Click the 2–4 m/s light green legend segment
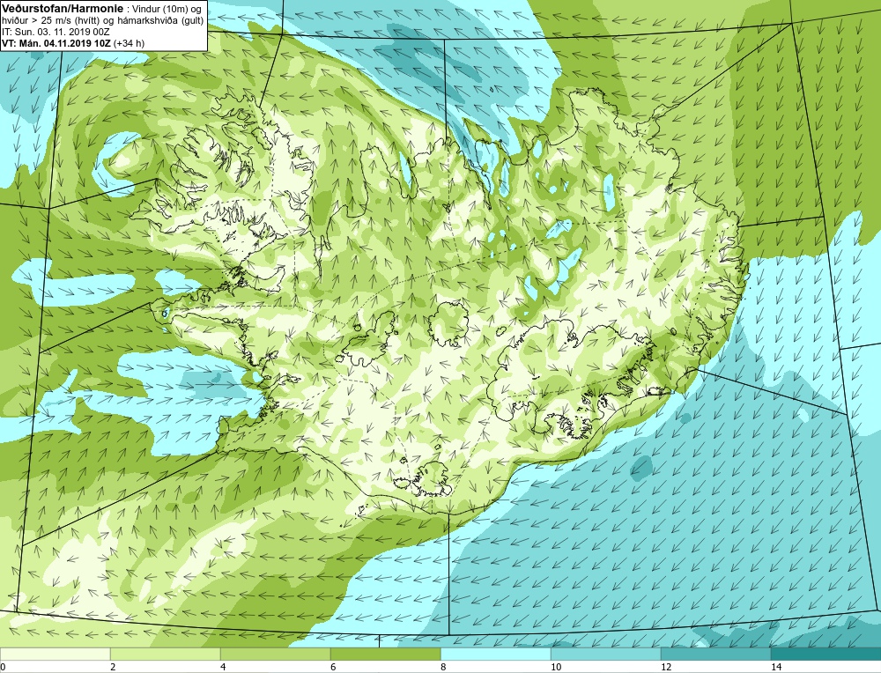This screenshot has height=673, width=881. tap(166, 655)
